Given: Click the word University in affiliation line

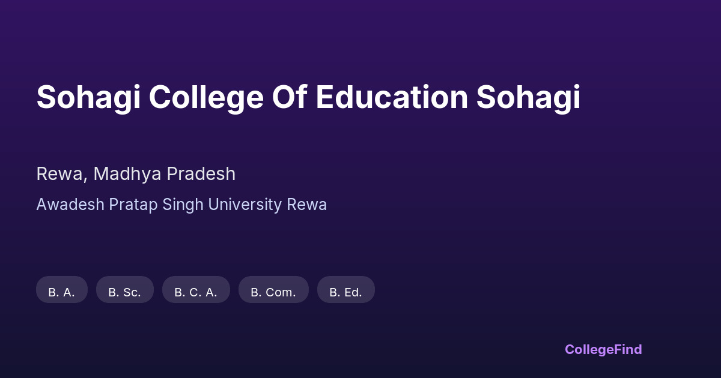Looking at the screenshot, I should tap(245, 205).
